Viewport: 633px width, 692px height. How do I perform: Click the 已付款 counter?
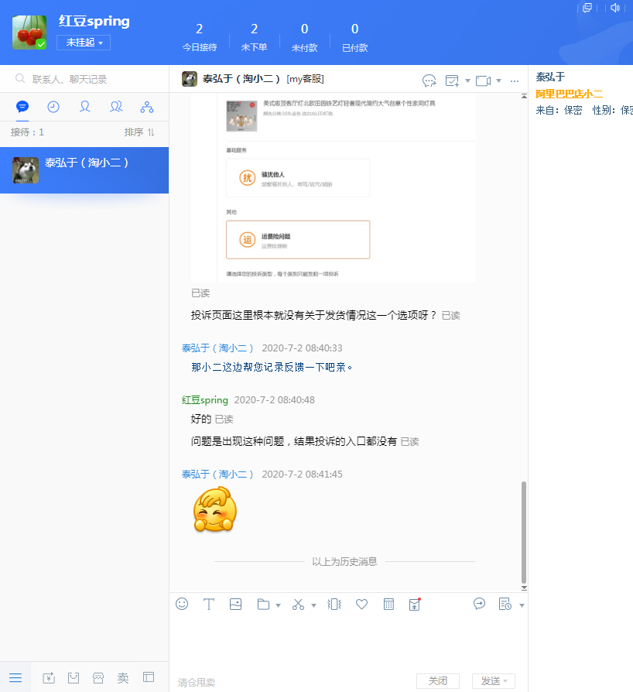pos(354,37)
